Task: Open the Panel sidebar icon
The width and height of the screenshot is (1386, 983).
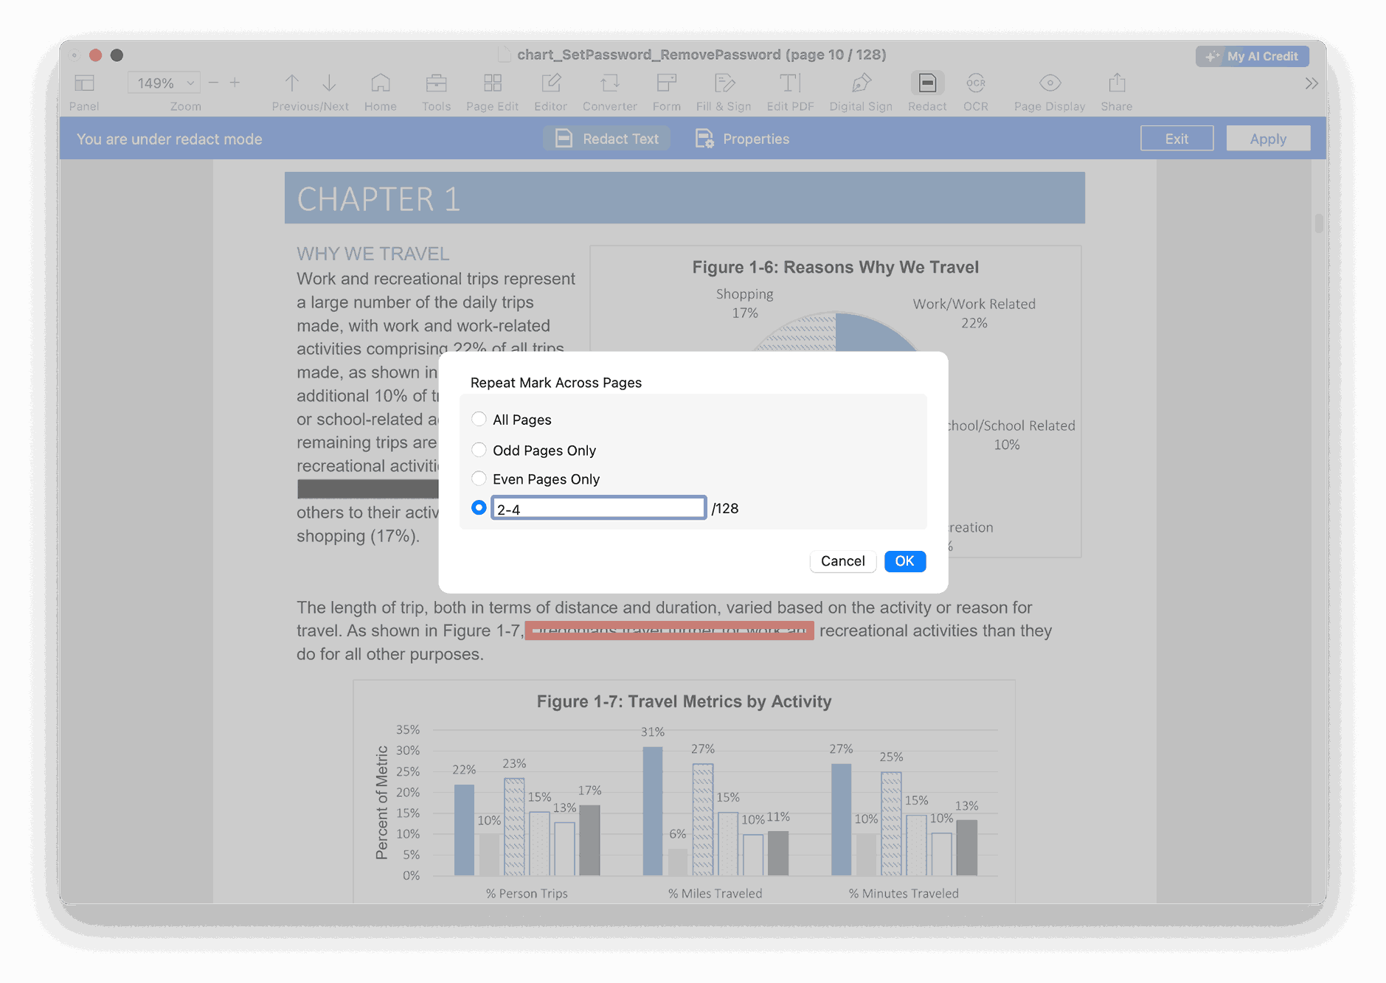Action: click(x=84, y=83)
